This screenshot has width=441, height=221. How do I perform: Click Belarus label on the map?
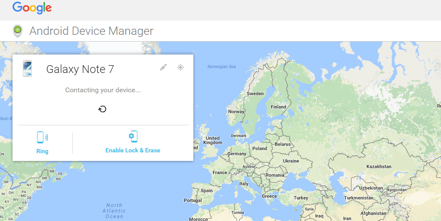coord(283,144)
